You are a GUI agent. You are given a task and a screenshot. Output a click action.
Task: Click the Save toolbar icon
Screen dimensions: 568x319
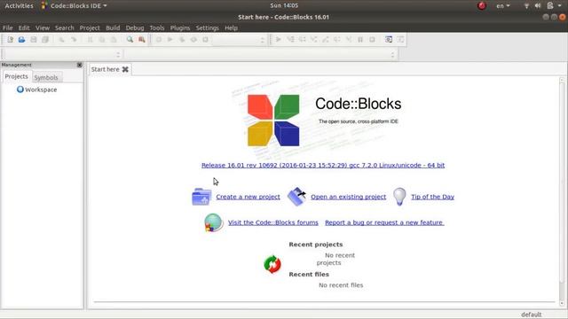coord(34,39)
